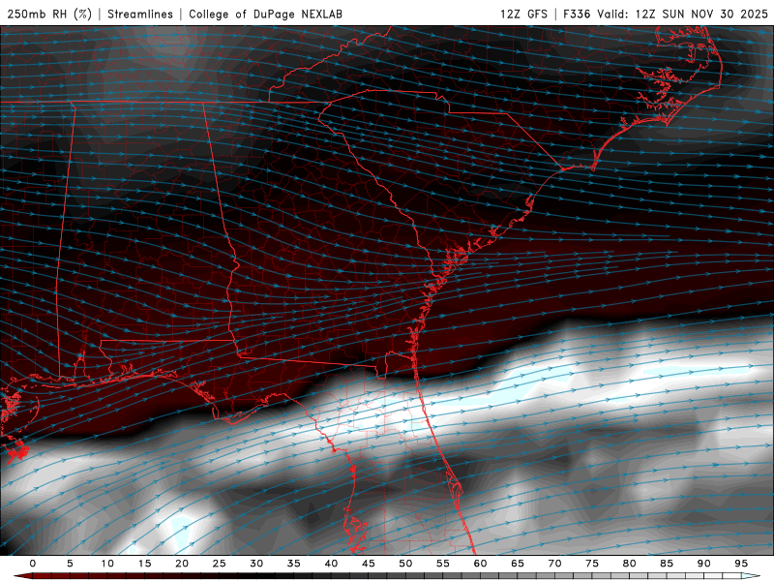
Task: Click the '15' label on the color scale
Action: (144, 564)
